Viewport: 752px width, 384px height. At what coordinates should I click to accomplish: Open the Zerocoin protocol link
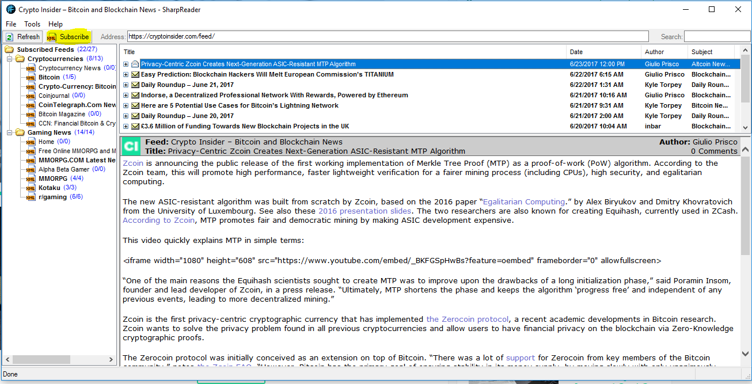[x=468, y=319]
